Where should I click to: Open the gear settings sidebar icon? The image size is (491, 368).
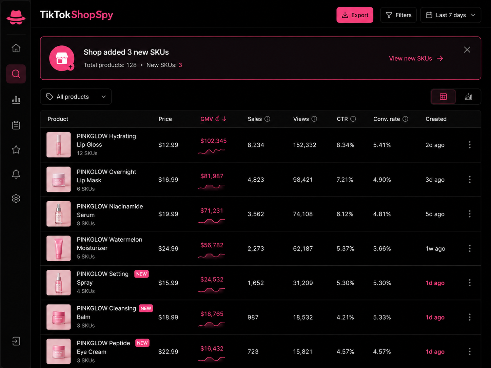point(16,199)
